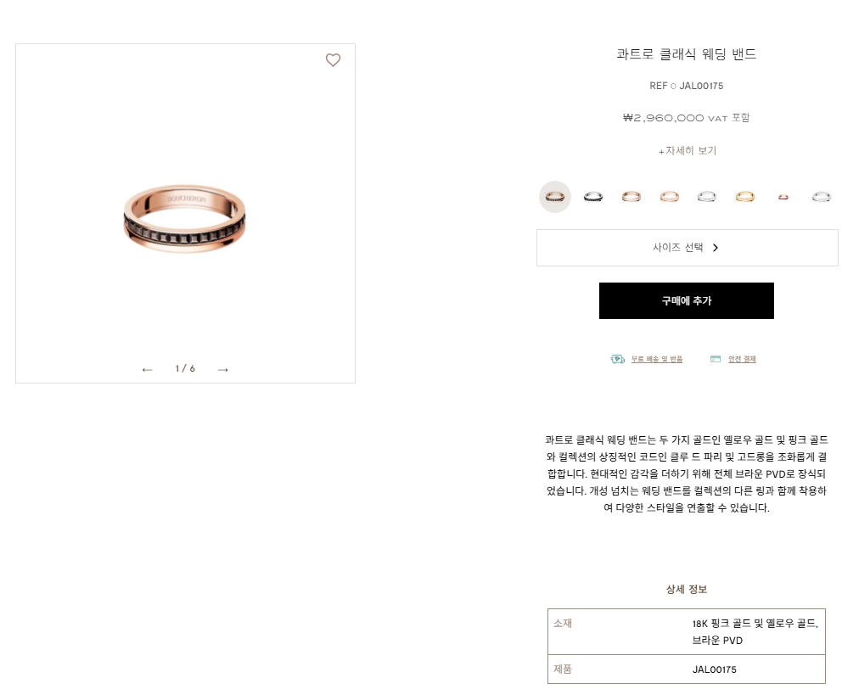The image size is (842, 689).
Task: Click the secure payment card icon
Action: pos(716,359)
